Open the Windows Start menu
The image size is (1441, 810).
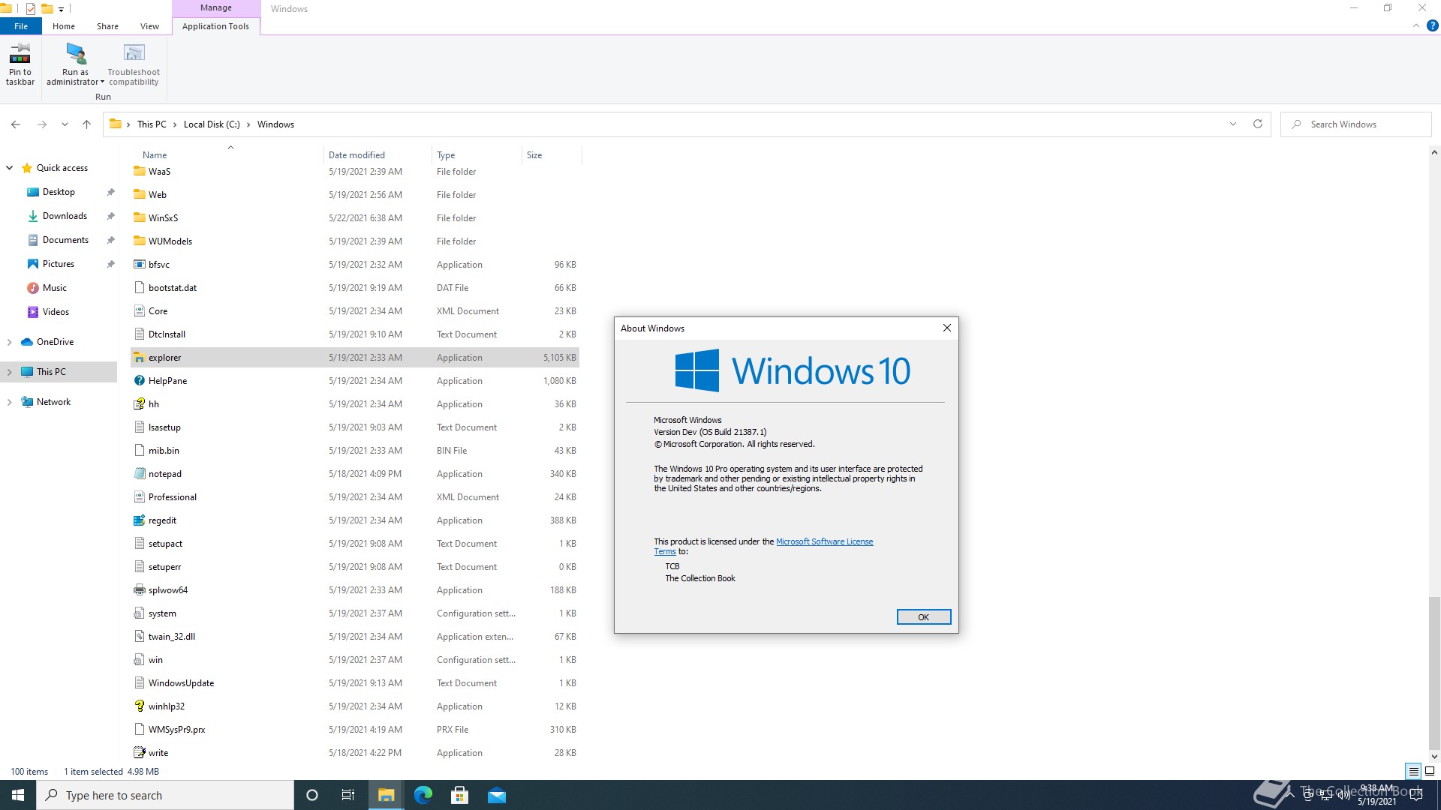pyautogui.click(x=18, y=795)
